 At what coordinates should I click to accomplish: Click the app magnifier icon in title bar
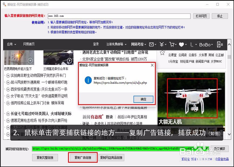coord(4,4)
